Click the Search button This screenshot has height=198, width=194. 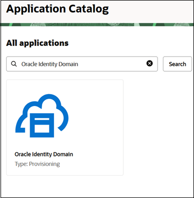(177, 64)
